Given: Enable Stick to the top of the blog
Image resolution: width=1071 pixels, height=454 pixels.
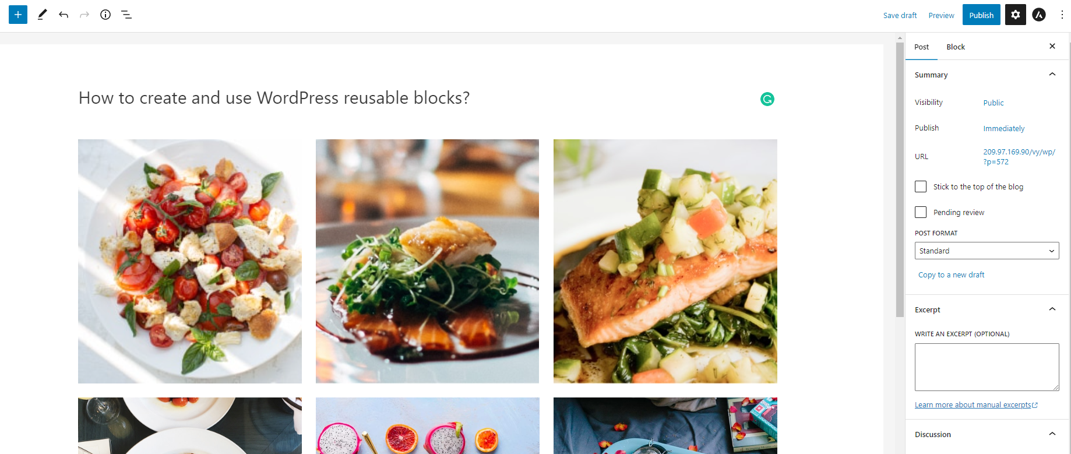Looking at the screenshot, I should coord(921,186).
